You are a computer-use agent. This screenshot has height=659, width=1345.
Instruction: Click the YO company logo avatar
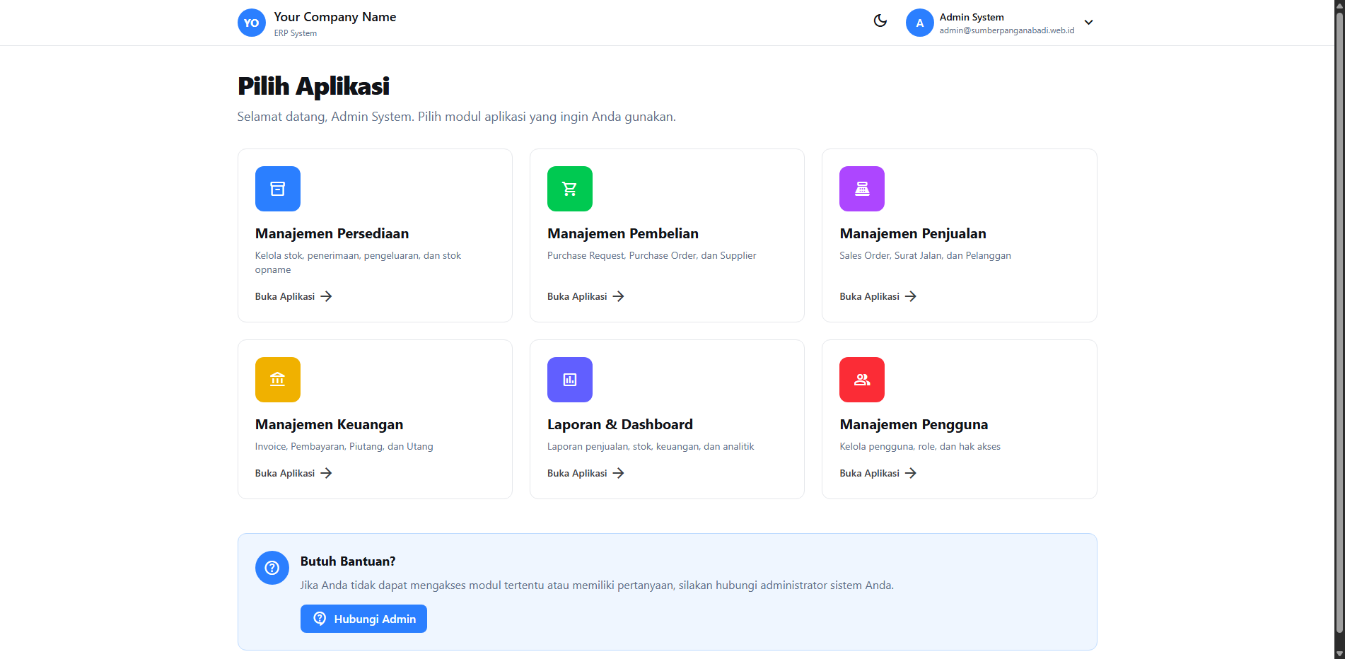tap(251, 23)
